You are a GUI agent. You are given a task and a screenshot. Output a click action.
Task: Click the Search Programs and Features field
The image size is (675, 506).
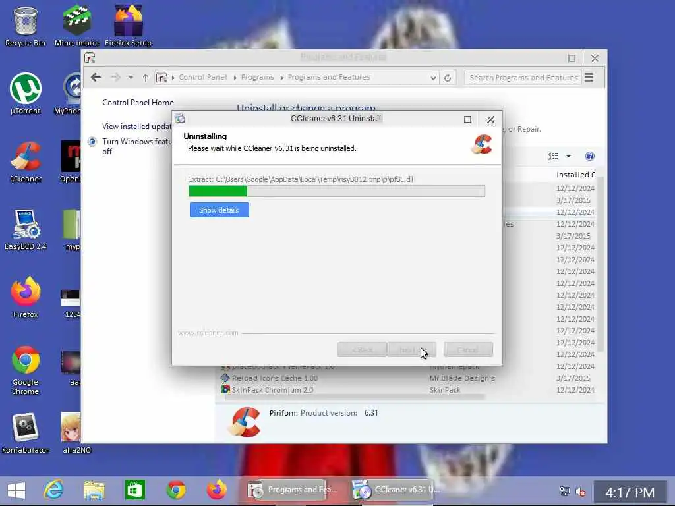(x=523, y=78)
